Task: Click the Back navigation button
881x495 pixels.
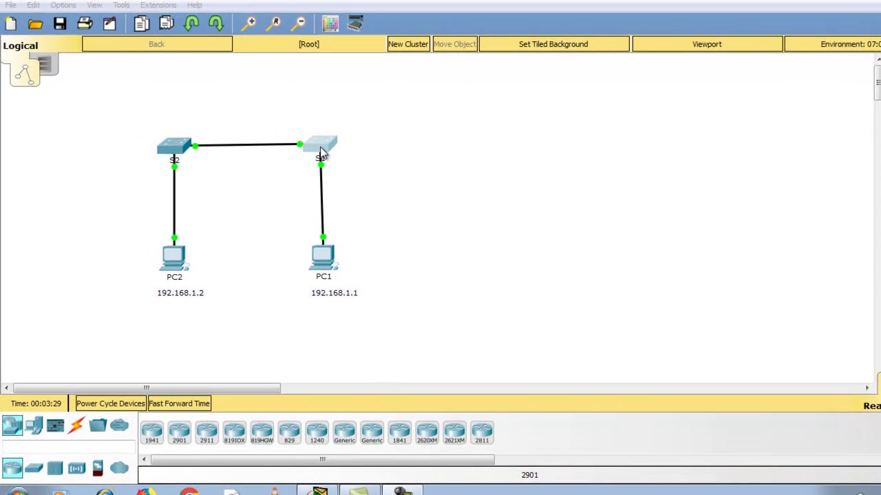Action: point(157,44)
